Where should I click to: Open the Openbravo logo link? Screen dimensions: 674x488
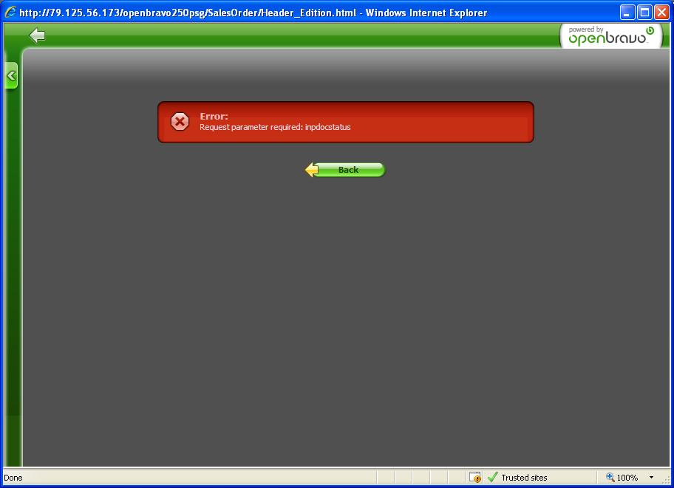[610, 36]
